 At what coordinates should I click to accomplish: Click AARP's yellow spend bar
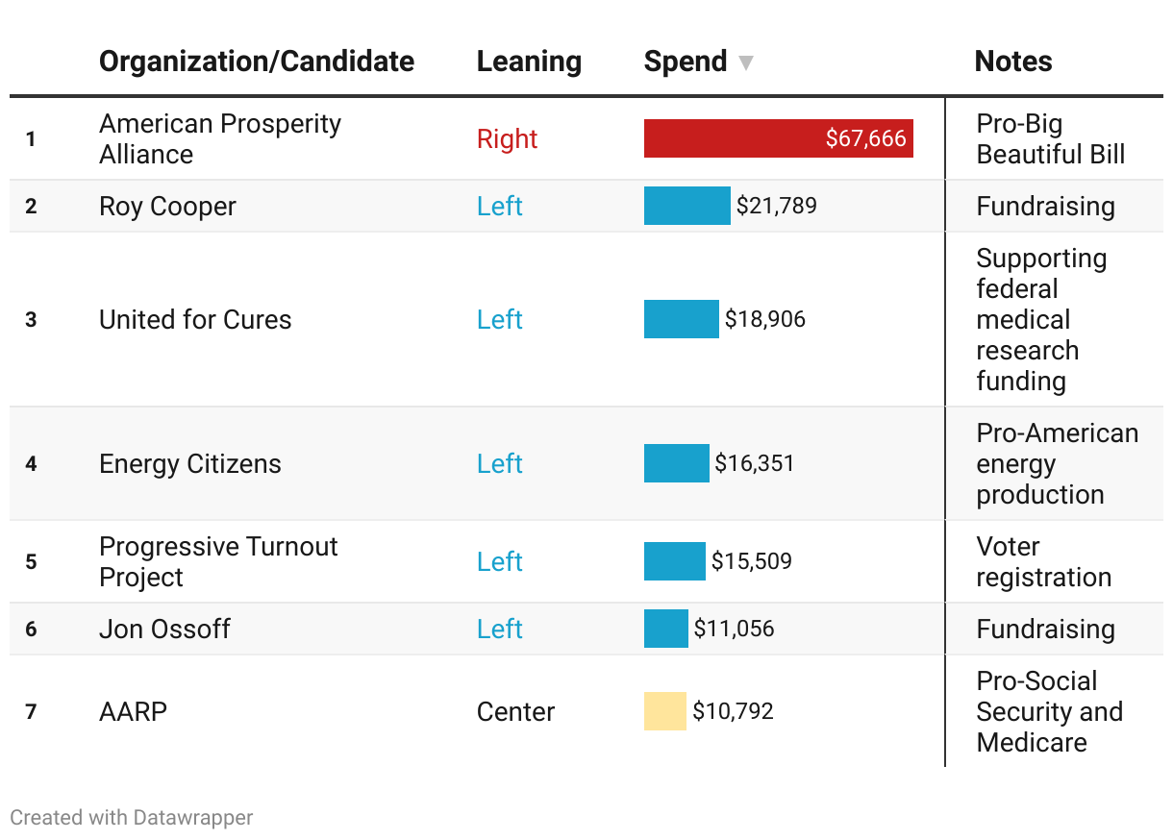point(664,711)
